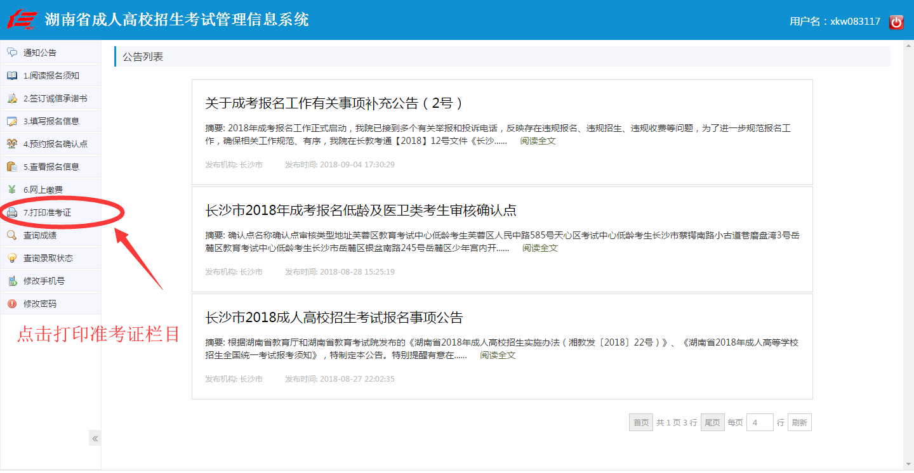Click the magnifier icon for 查询成绩
914x473 pixels.
tap(12, 235)
